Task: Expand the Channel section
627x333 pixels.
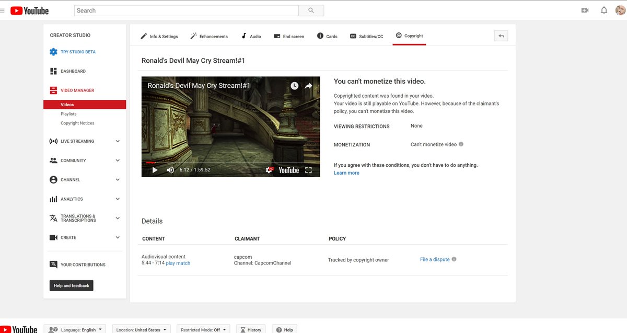Action: coord(118,180)
